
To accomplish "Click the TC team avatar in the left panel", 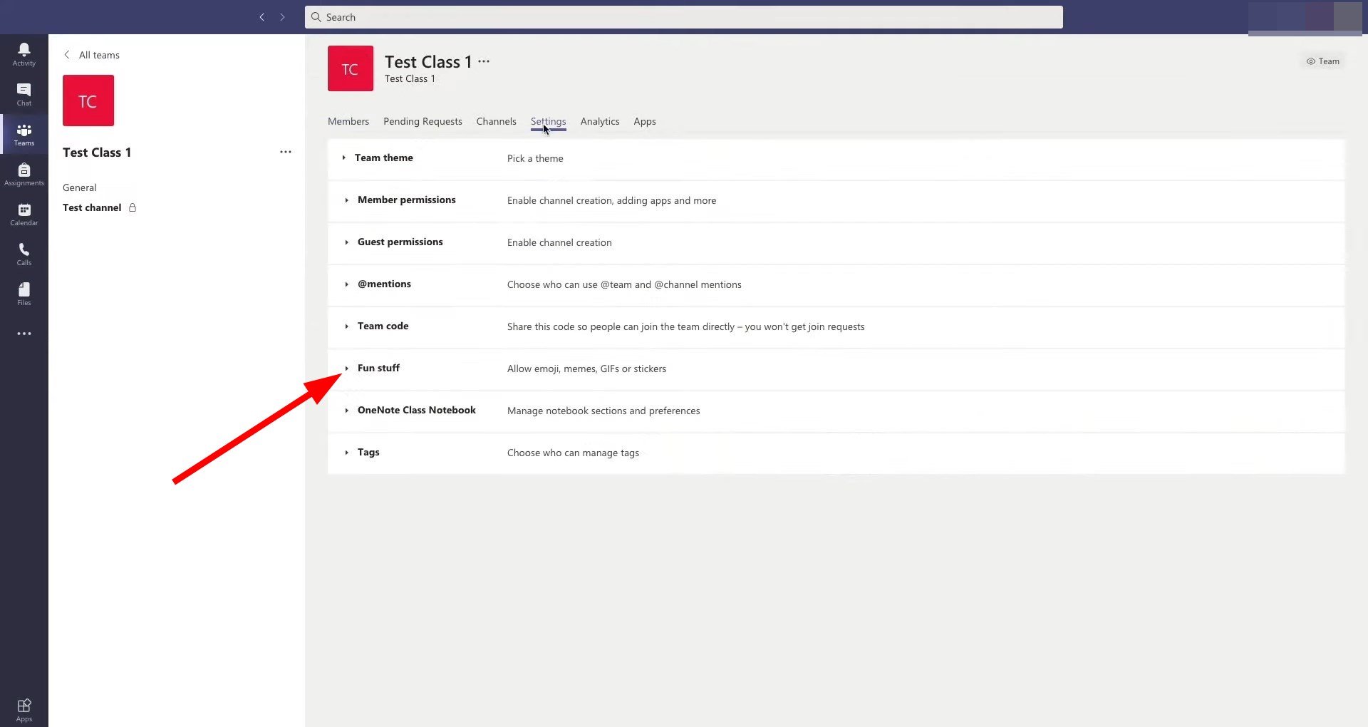I will (x=88, y=100).
